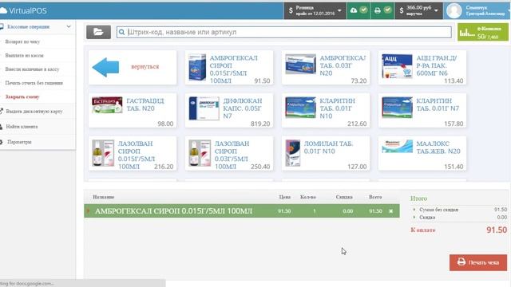The image size is (511, 287).
Task: Click the вернуться back link
Action: [x=145, y=67]
